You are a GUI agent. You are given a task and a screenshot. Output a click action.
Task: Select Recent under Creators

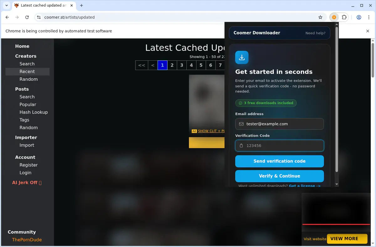pos(27,72)
